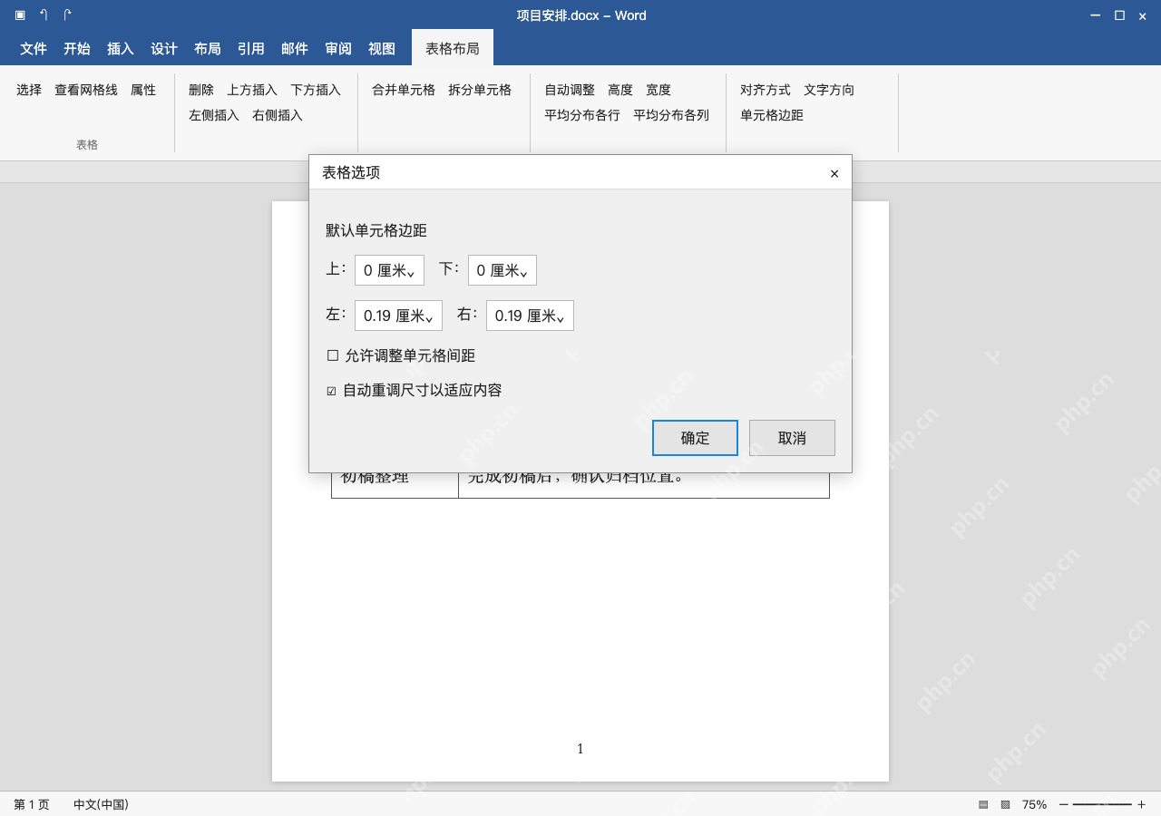Click 单元格边距 command
Image resolution: width=1161 pixels, height=816 pixels.
(772, 115)
